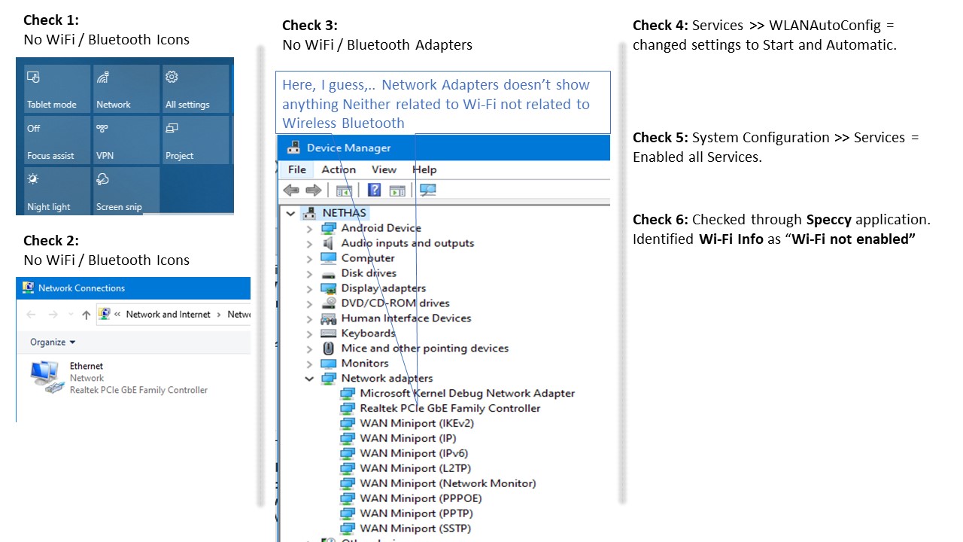
Task: Expand the Display adapters node
Action: tap(309, 288)
